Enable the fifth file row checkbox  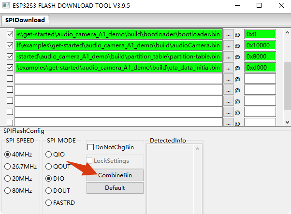[x=10, y=79]
